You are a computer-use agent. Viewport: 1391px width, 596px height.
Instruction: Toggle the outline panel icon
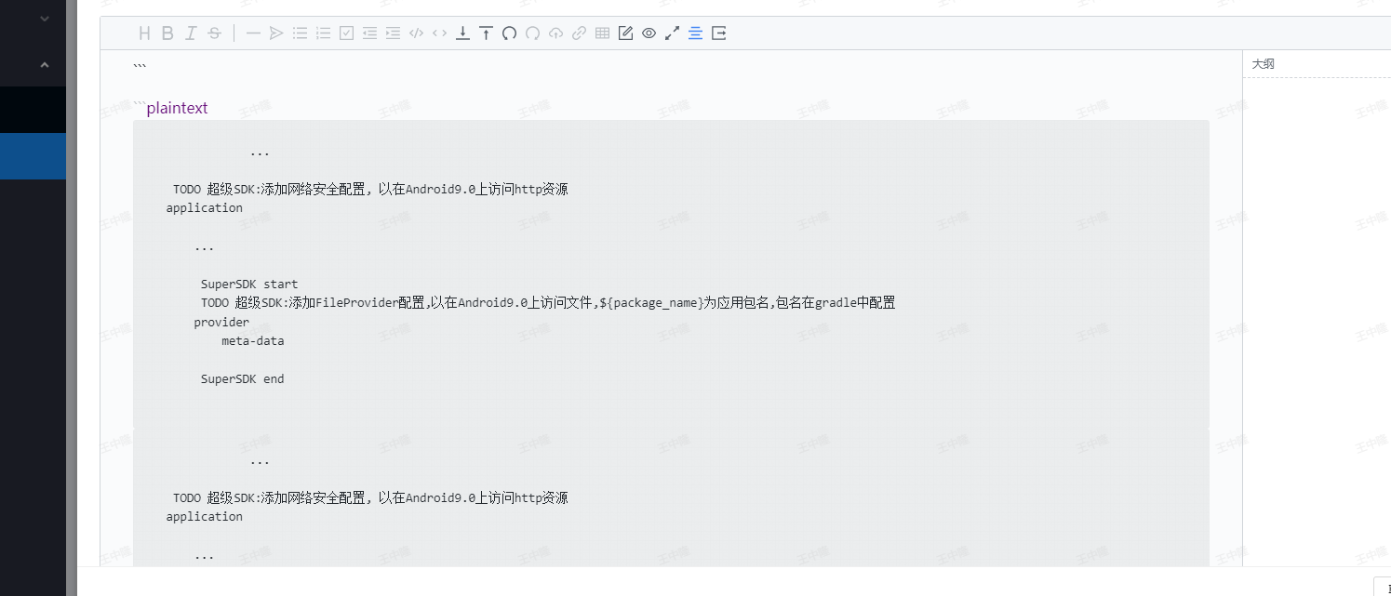(695, 33)
